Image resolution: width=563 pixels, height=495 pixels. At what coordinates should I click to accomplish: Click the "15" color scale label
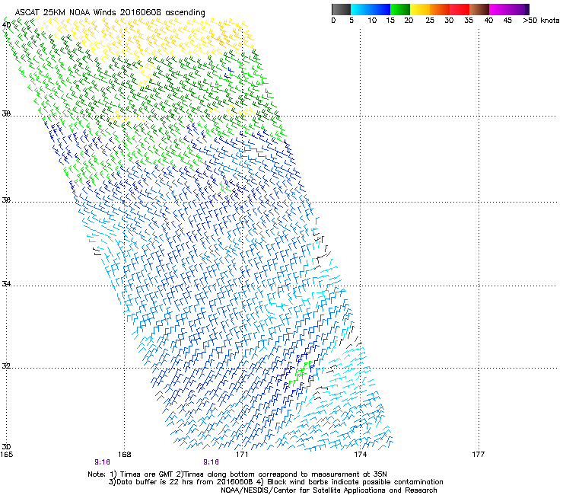point(390,21)
